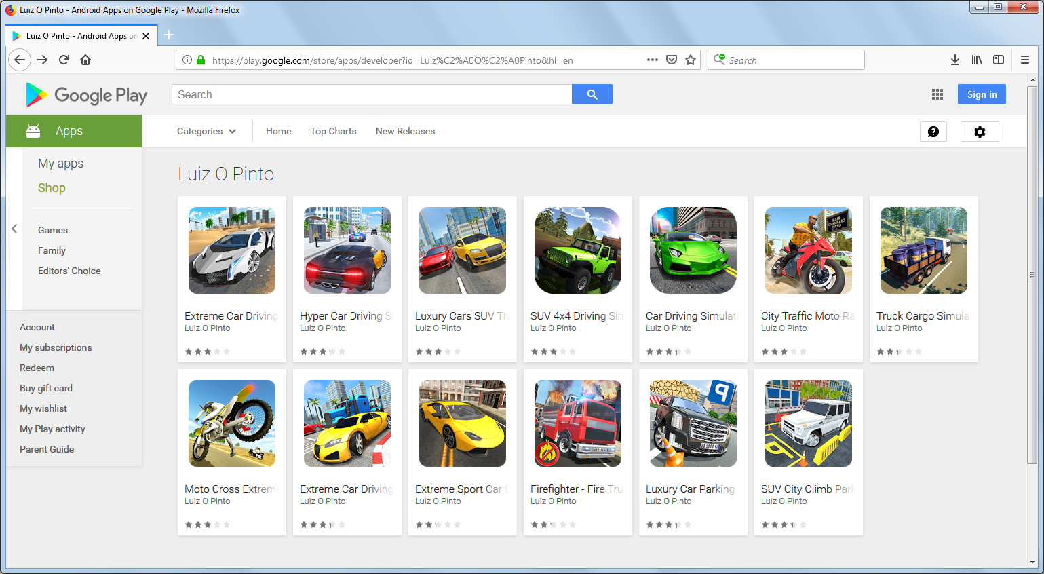1044x574 pixels.
Task: Toggle the Firefox sidebar view
Action: click(x=998, y=60)
